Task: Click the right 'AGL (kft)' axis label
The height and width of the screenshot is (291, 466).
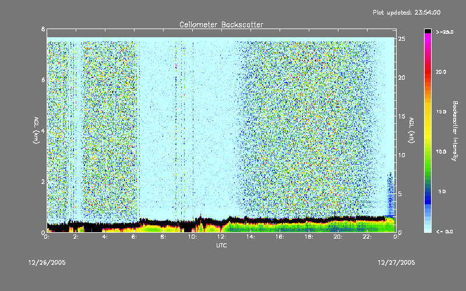Action: pyautogui.click(x=412, y=130)
